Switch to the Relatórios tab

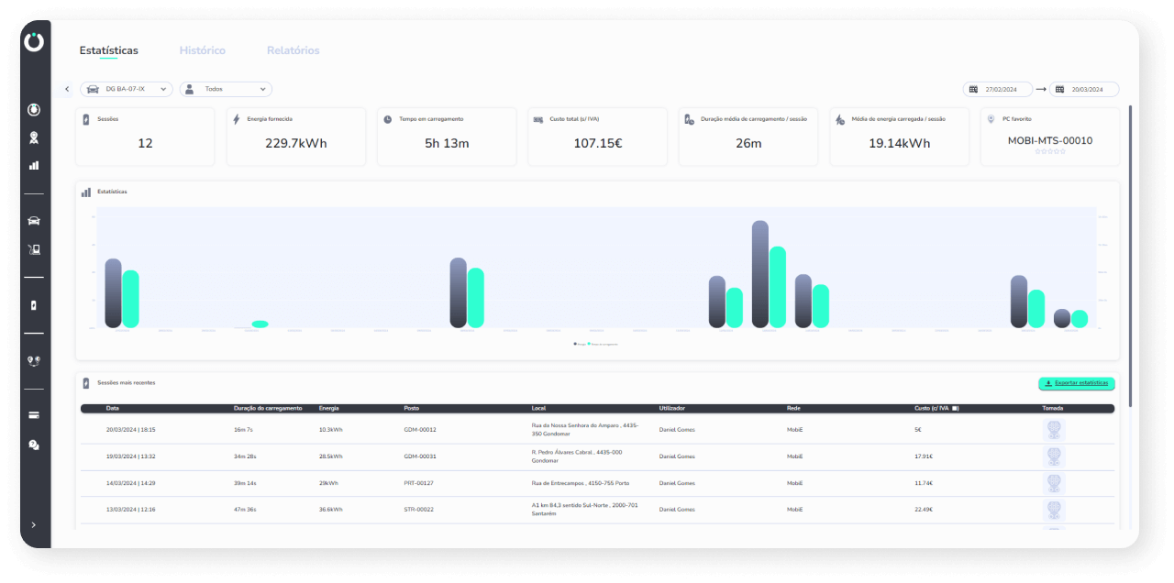(293, 50)
